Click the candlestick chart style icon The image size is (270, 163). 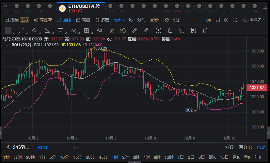tap(158, 30)
